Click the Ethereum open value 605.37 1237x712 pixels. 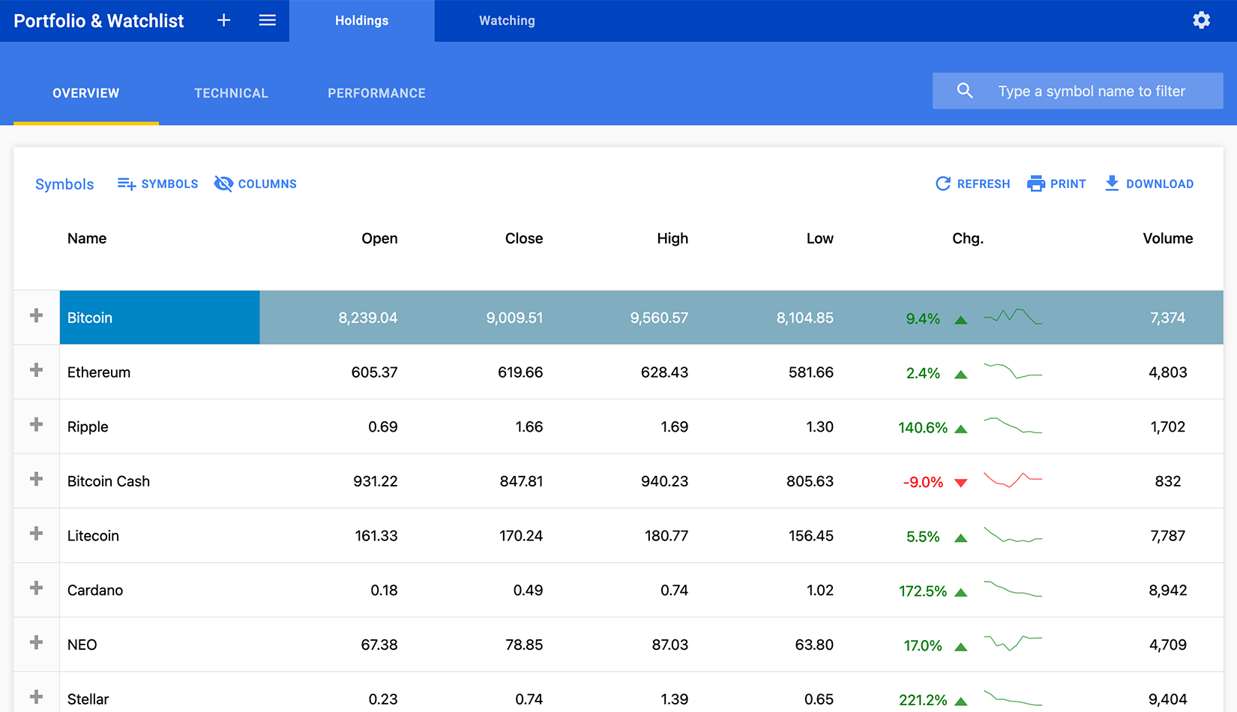(x=374, y=372)
